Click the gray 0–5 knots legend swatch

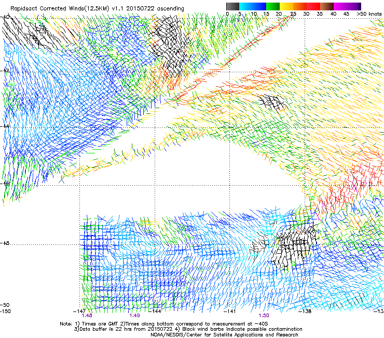[232, 6]
